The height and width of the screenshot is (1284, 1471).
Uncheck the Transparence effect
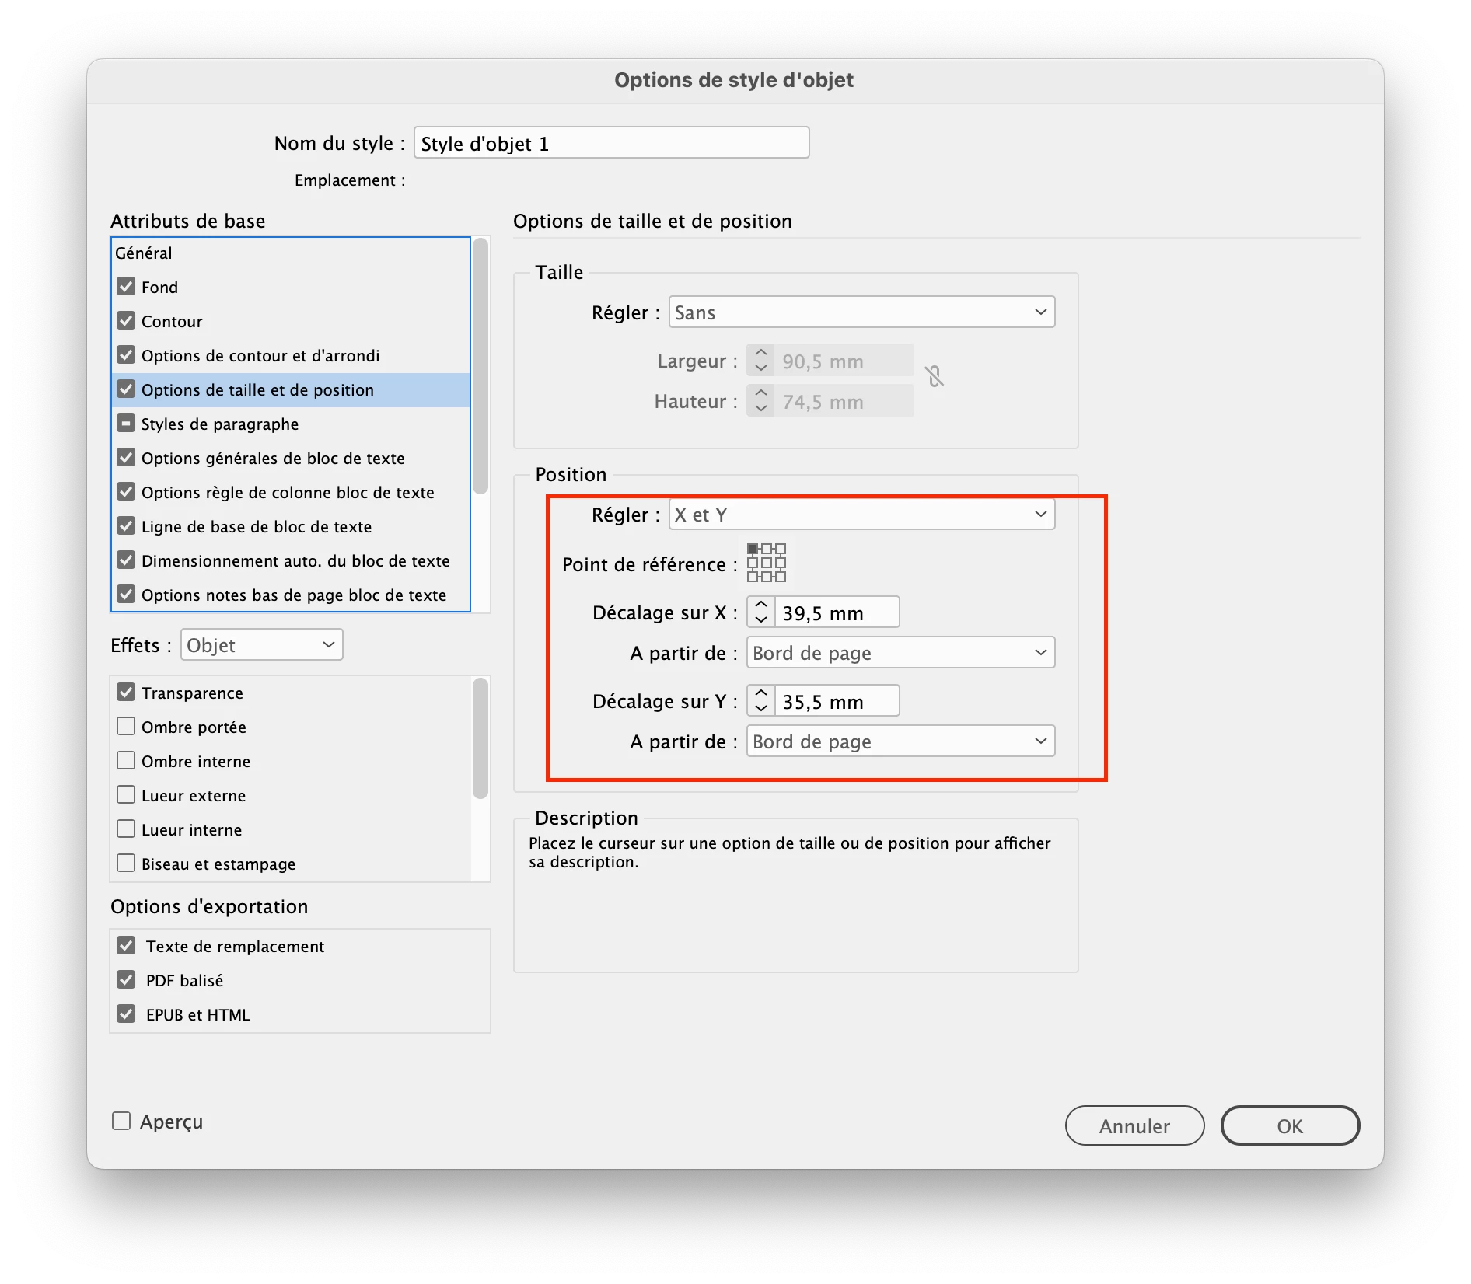click(x=126, y=693)
